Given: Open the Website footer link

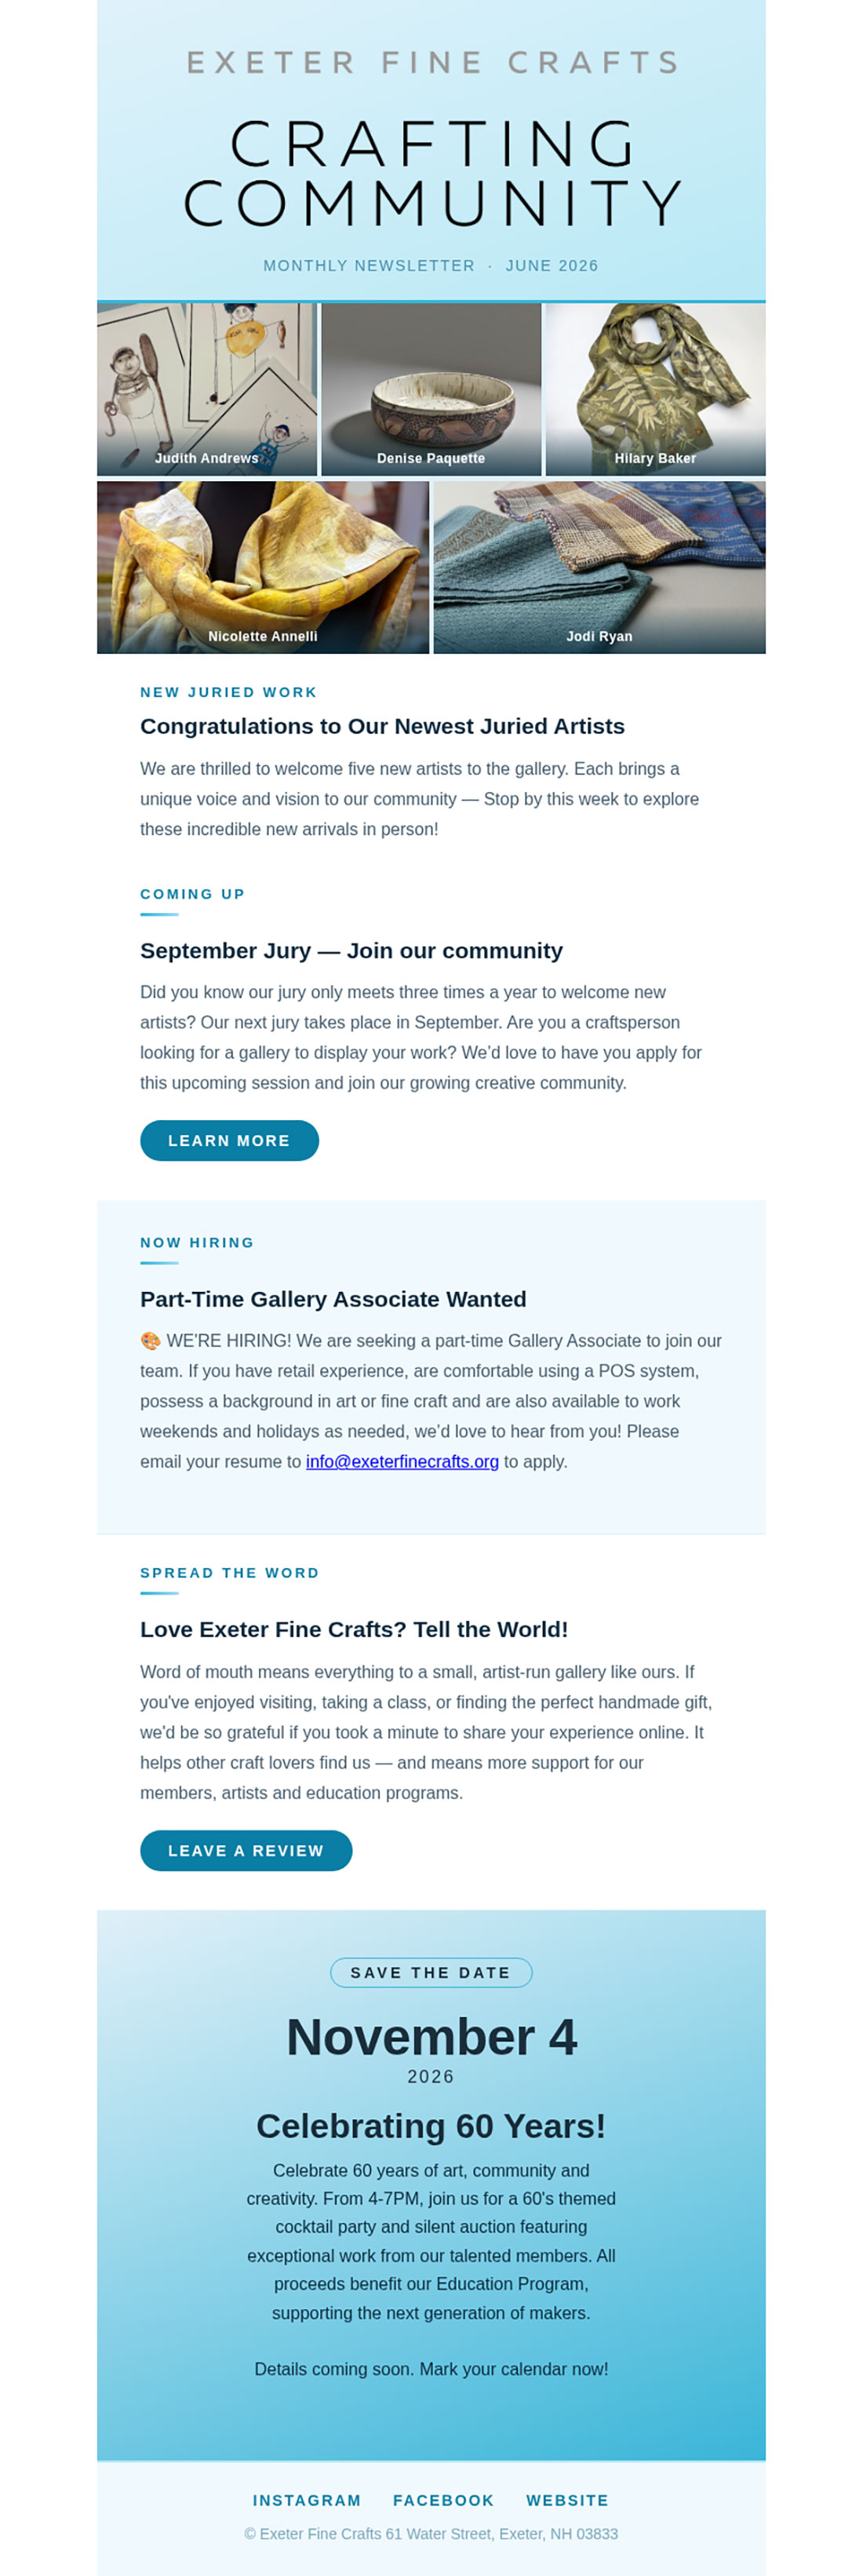Looking at the screenshot, I should 568,2500.
